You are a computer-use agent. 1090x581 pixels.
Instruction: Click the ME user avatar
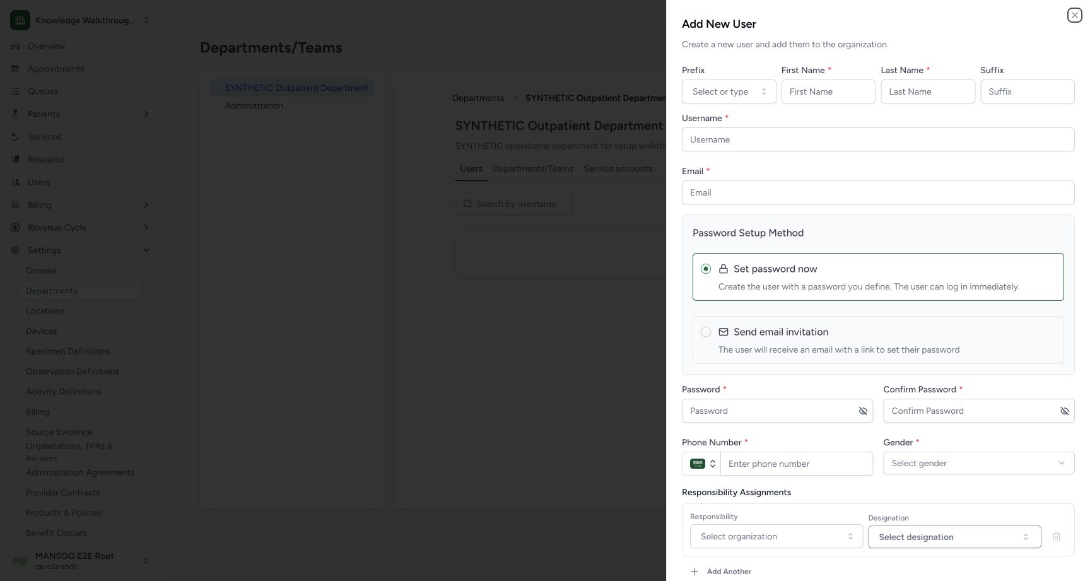(20, 561)
